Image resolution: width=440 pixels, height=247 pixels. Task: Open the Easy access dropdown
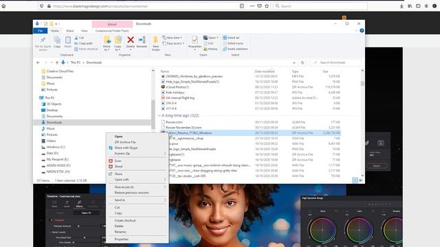coord(173,43)
